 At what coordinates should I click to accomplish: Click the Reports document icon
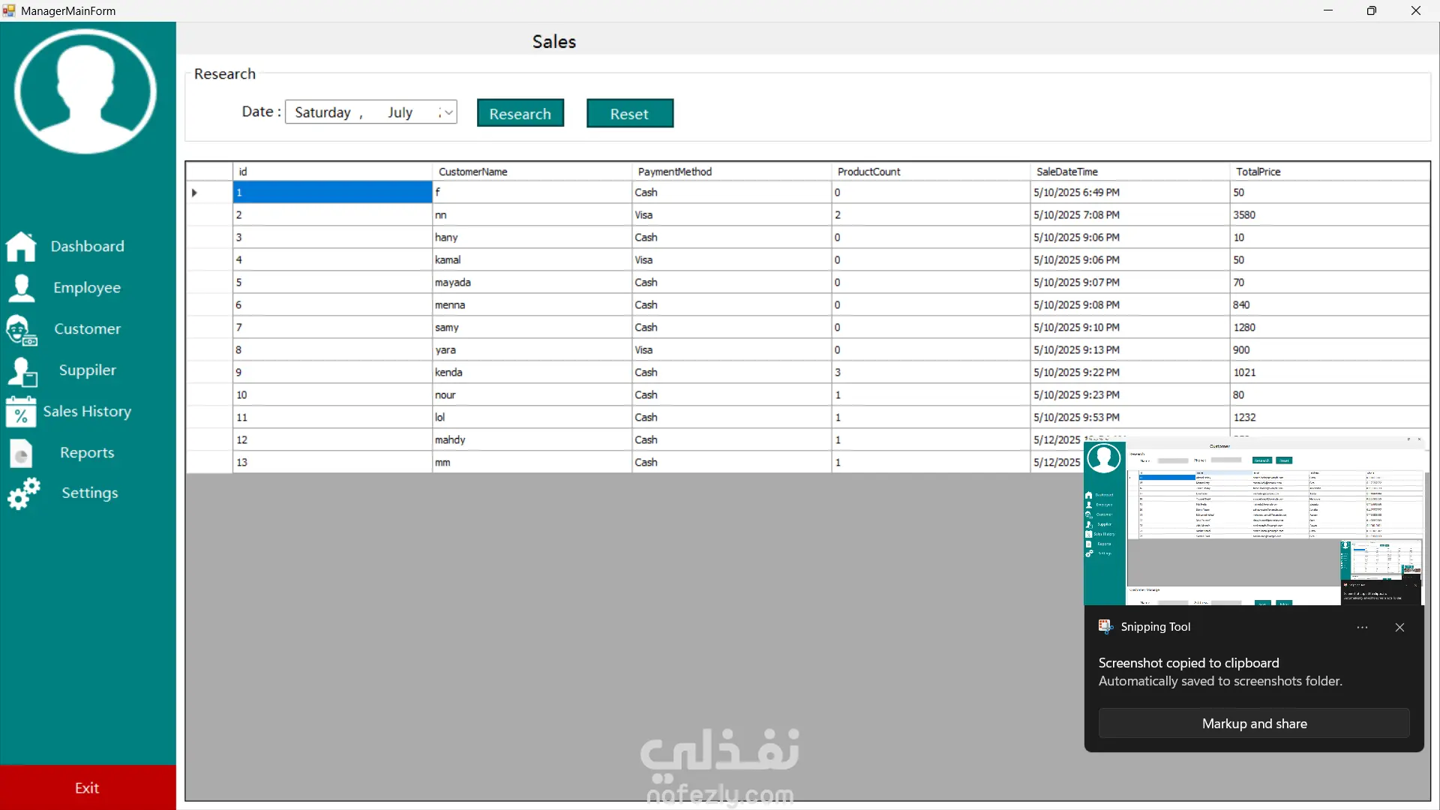pyautogui.click(x=21, y=453)
